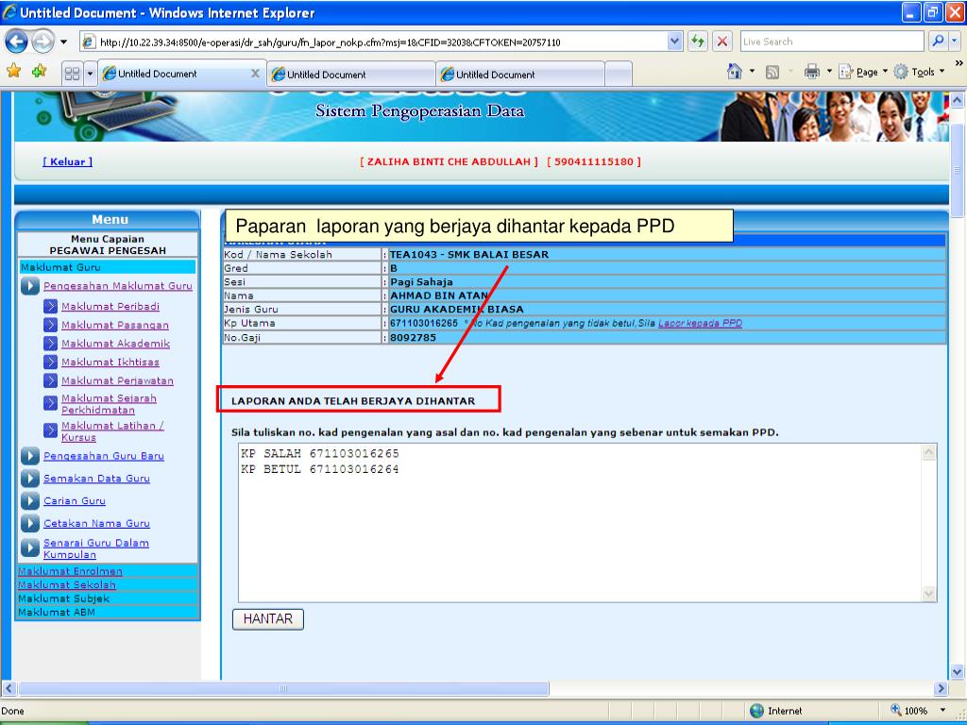Click the browser Back arrow button
The image size is (967, 725).
coord(17,42)
